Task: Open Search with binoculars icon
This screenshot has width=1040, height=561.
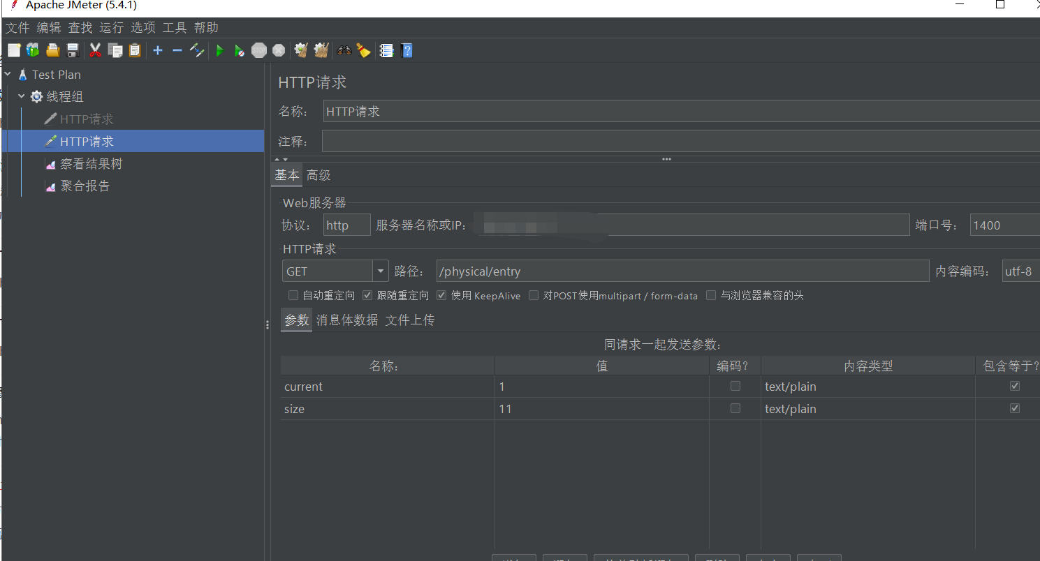Action: tap(344, 50)
